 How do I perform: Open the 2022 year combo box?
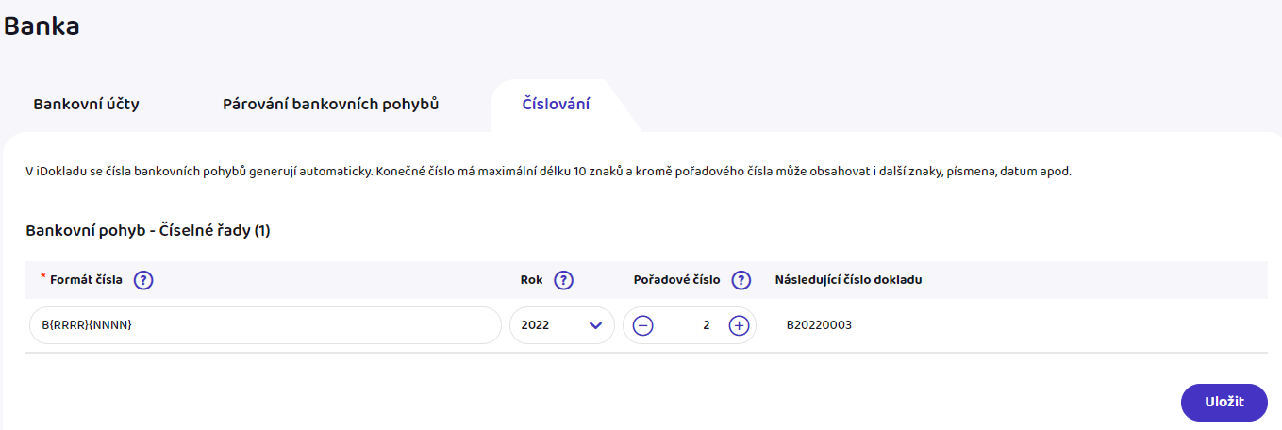coord(562,325)
